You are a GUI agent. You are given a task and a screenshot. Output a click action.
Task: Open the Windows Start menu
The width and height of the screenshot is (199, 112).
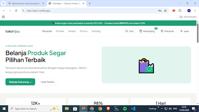tap(4, 108)
